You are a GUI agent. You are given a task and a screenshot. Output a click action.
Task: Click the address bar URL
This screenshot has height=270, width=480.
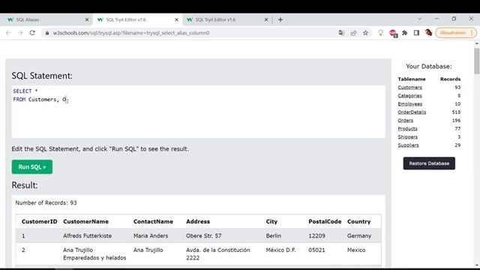pyautogui.click(x=131, y=33)
